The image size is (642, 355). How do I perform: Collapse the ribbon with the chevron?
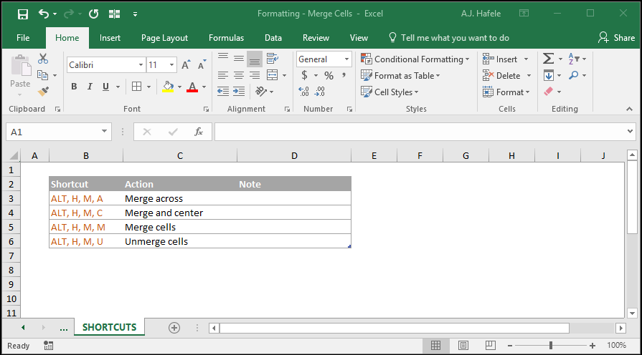click(x=629, y=109)
